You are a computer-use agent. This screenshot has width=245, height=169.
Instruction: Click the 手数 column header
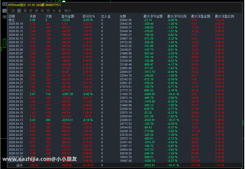[33, 16]
